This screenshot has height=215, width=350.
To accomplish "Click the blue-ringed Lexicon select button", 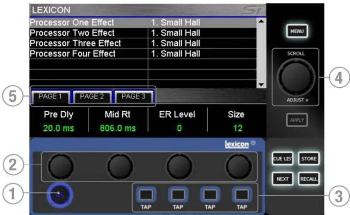I will coord(60,195).
